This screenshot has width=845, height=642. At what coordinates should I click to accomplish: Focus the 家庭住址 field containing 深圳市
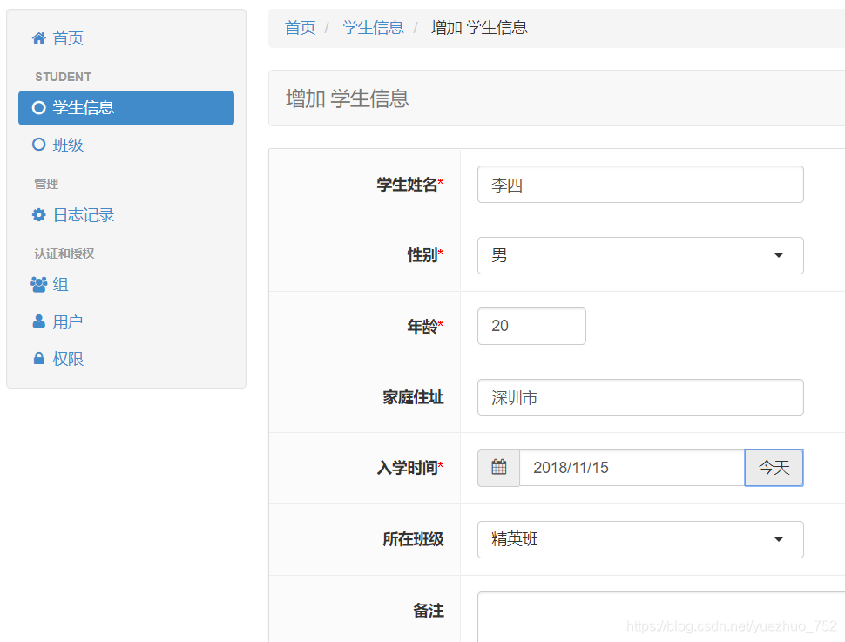coord(640,397)
